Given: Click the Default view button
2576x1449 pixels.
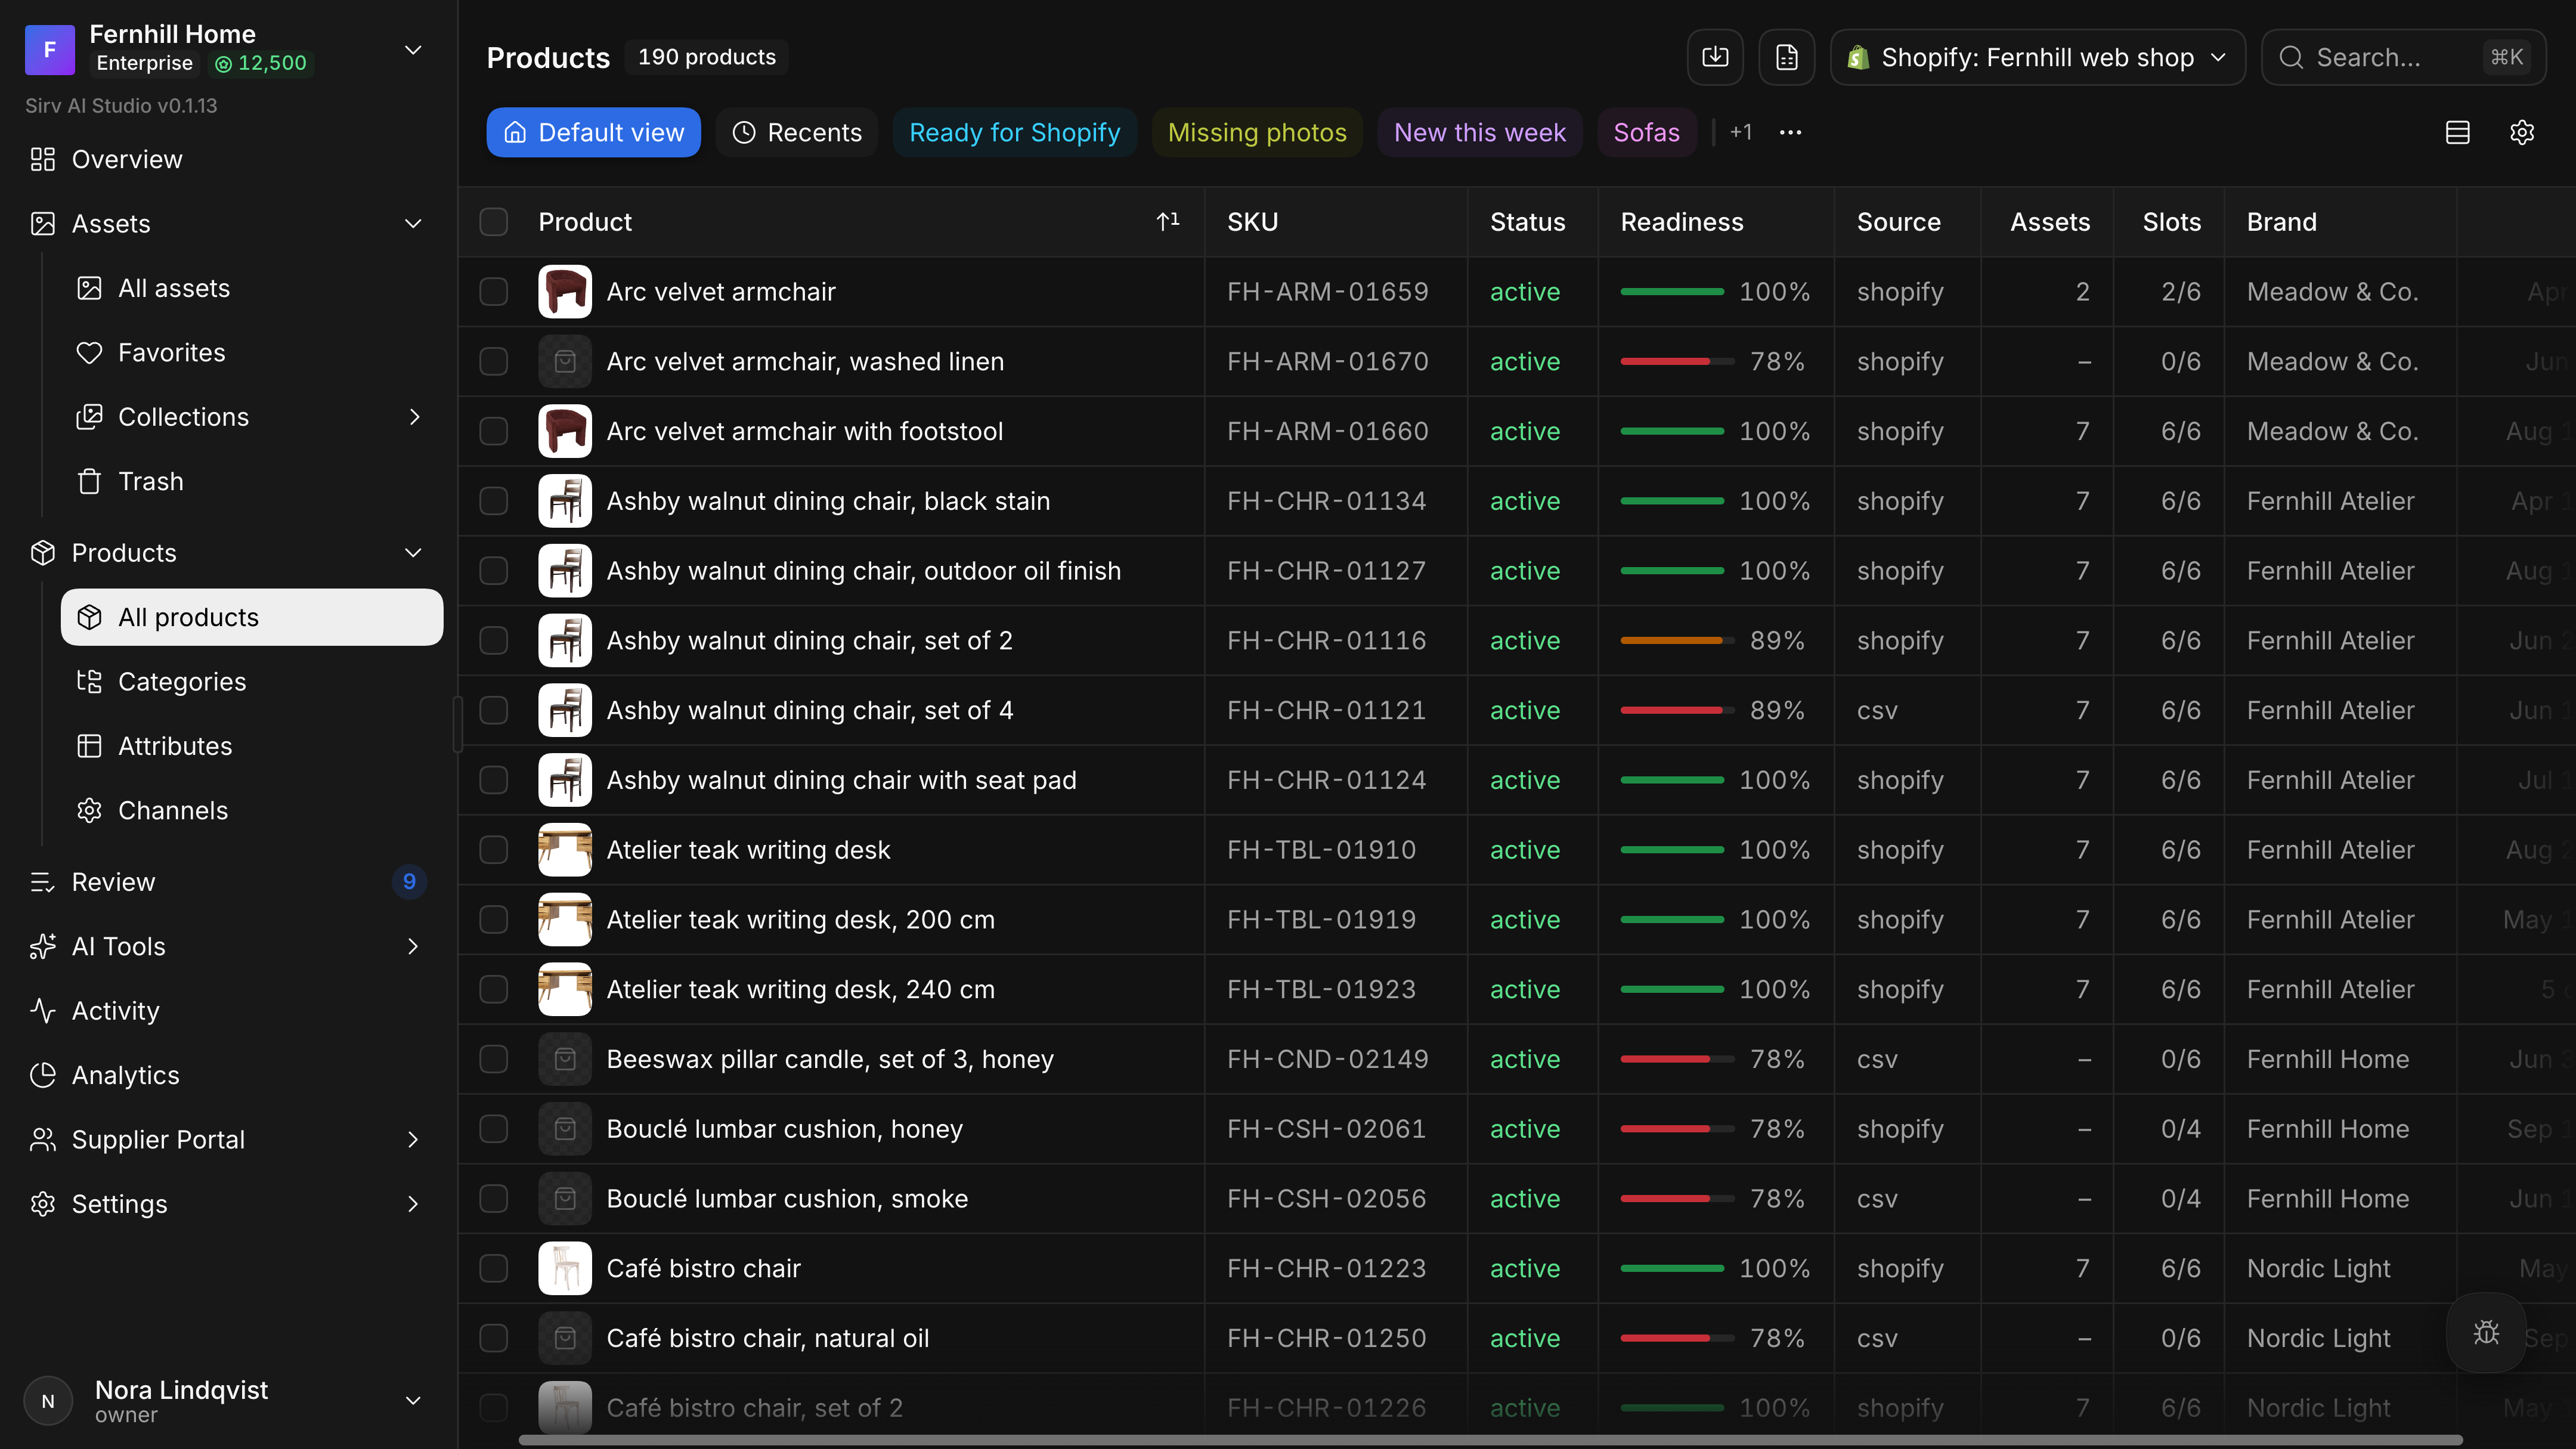Looking at the screenshot, I should (593, 132).
